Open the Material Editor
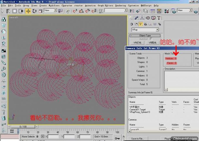 (x=167, y=11)
